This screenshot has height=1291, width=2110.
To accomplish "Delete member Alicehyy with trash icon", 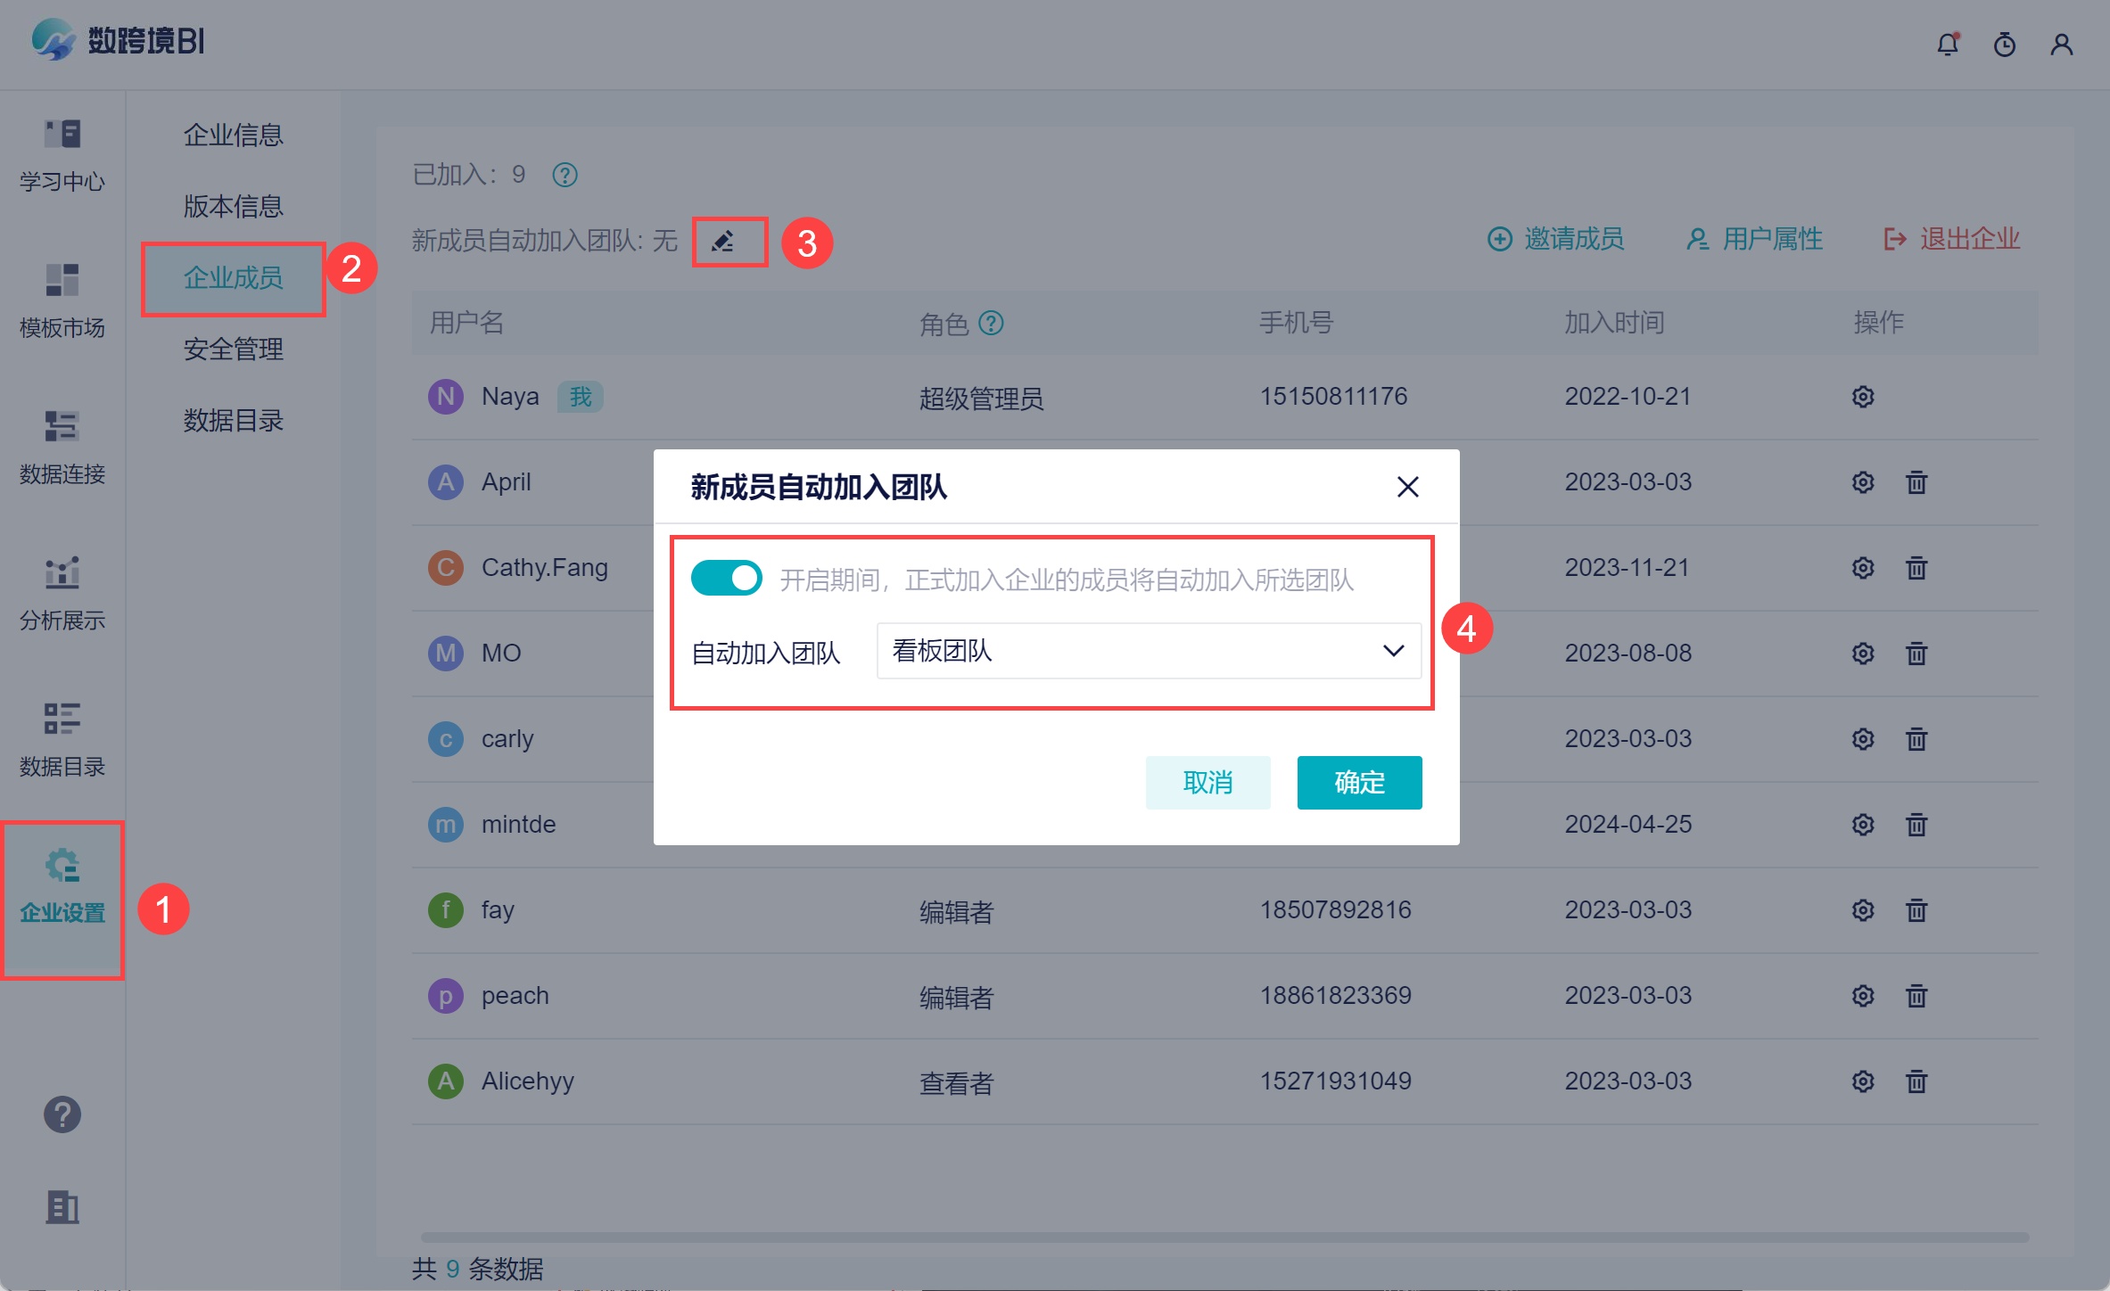I will tap(1916, 1081).
